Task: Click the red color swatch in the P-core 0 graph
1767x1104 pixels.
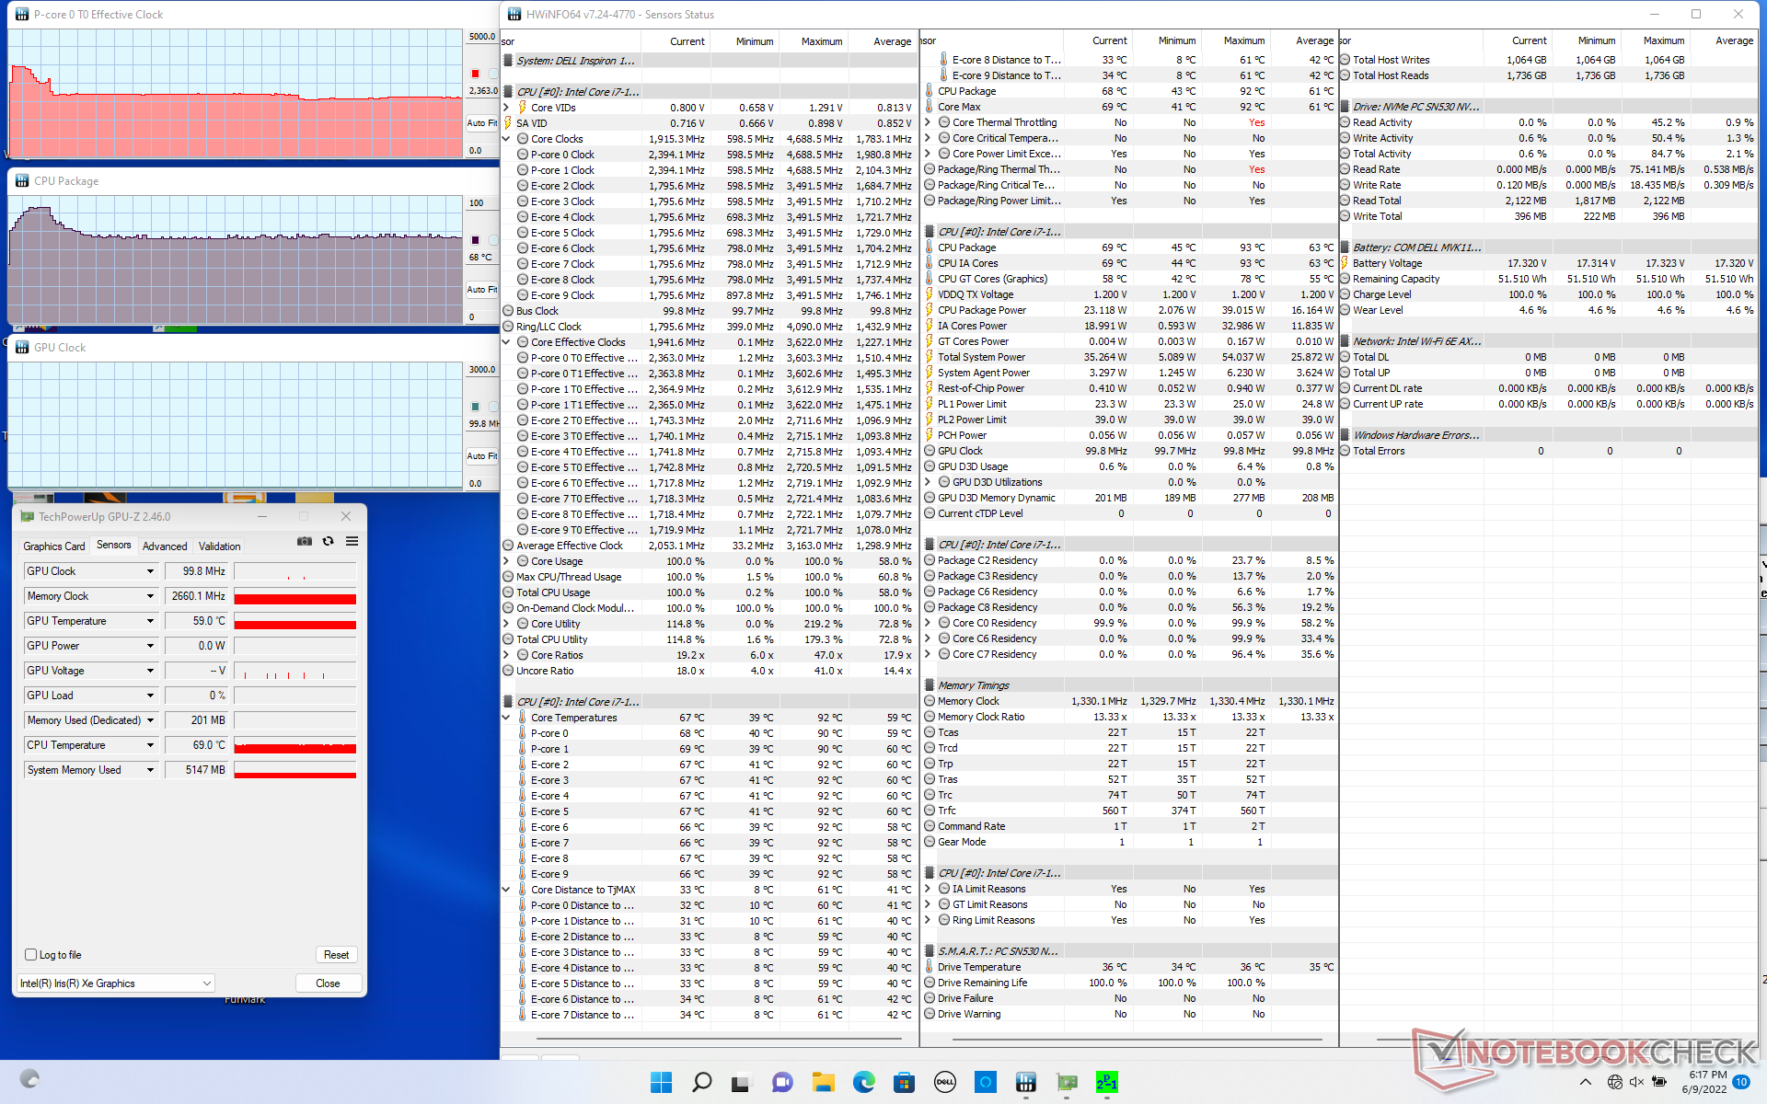Action: click(475, 74)
